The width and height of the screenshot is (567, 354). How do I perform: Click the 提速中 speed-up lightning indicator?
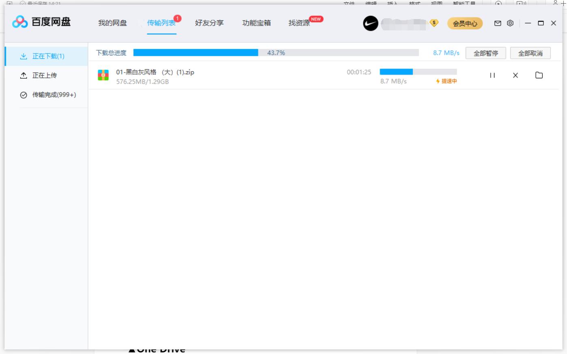(x=446, y=82)
